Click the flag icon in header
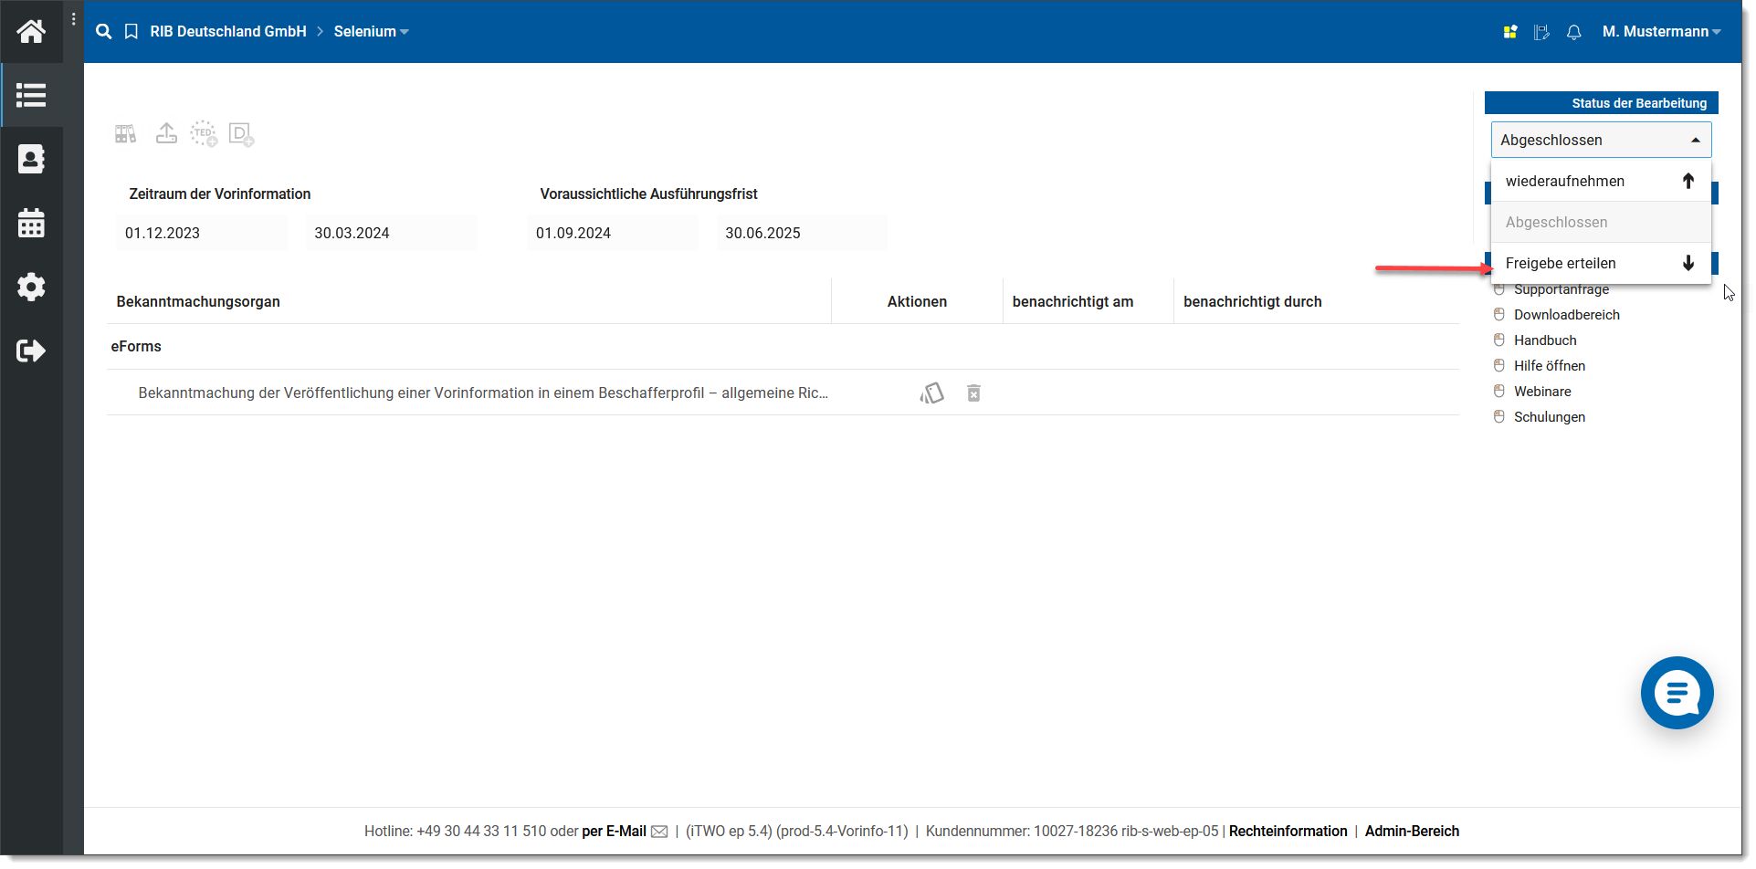The image size is (1756, 869). tap(1541, 32)
